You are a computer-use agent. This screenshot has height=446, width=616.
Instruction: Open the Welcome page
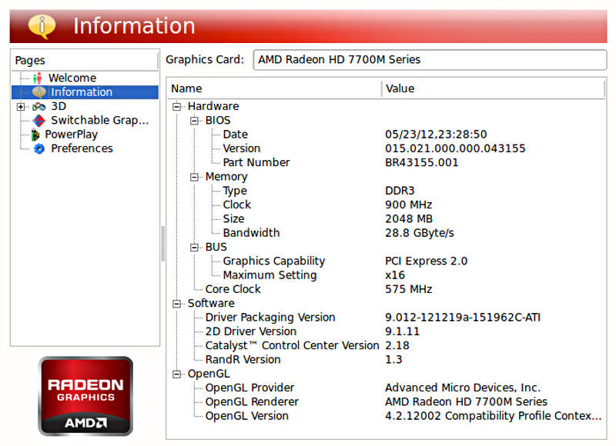(x=72, y=78)
